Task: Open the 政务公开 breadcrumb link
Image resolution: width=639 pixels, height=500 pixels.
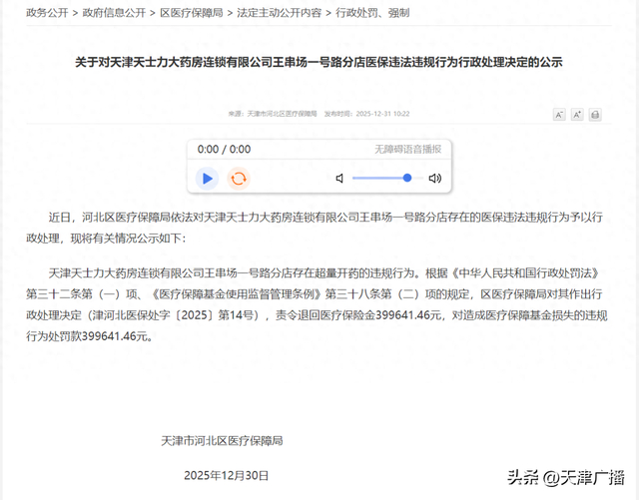Action: coord(47,13)
